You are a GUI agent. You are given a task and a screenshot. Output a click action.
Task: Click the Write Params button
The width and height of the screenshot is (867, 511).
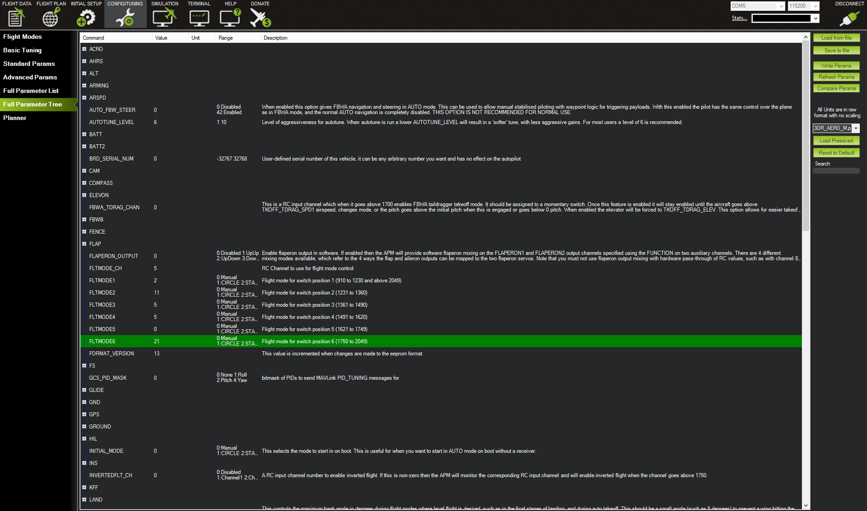836,66
